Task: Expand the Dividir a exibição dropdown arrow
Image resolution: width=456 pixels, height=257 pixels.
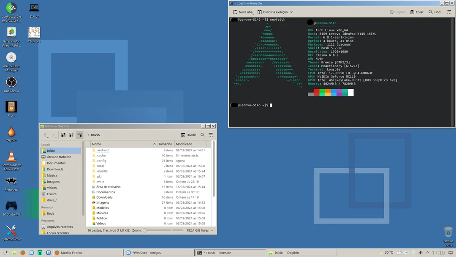Action: pyautogui.click(x=291, y=12)
